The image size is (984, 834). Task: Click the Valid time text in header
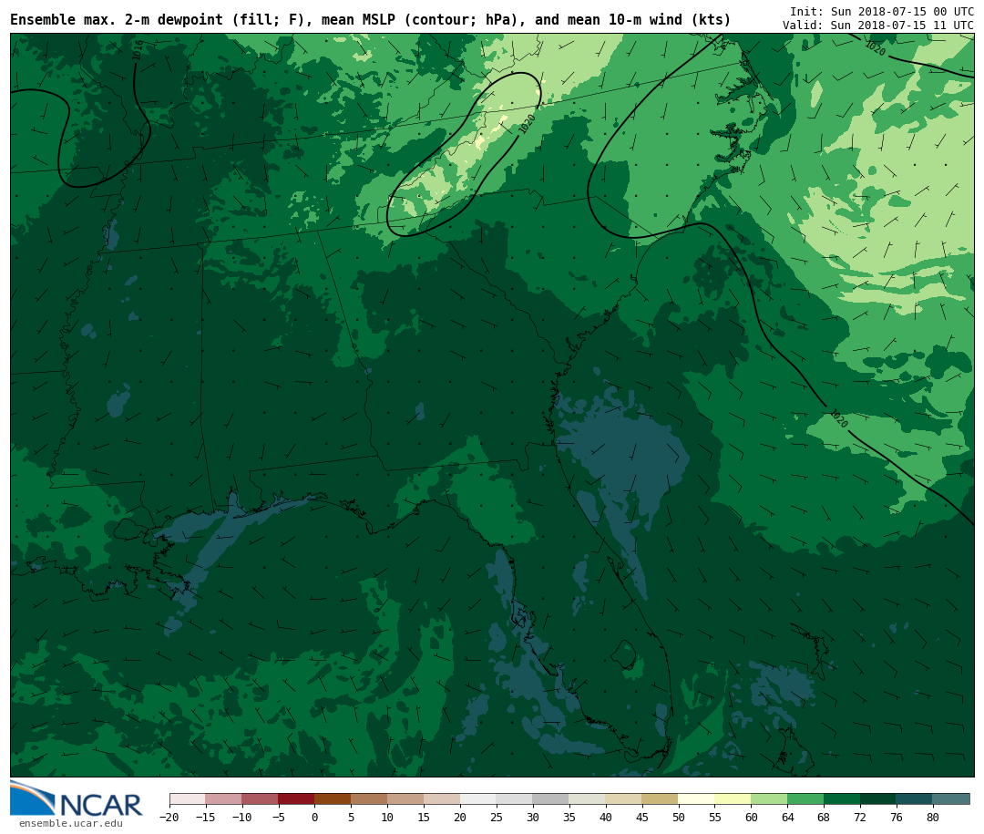pos(877,26)
